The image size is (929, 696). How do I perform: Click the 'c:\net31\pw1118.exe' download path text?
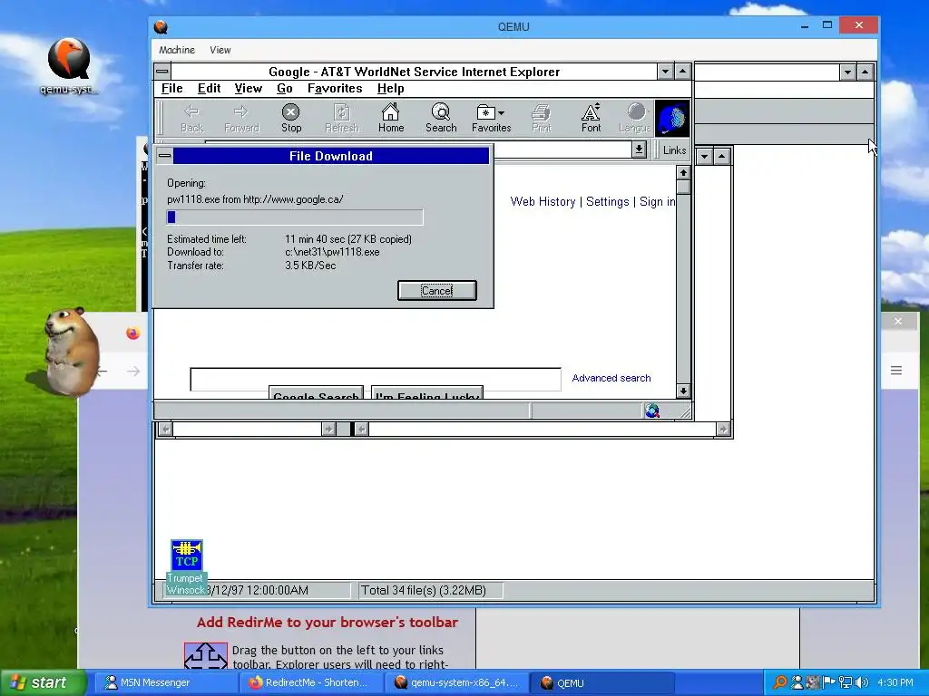(332, 252)
